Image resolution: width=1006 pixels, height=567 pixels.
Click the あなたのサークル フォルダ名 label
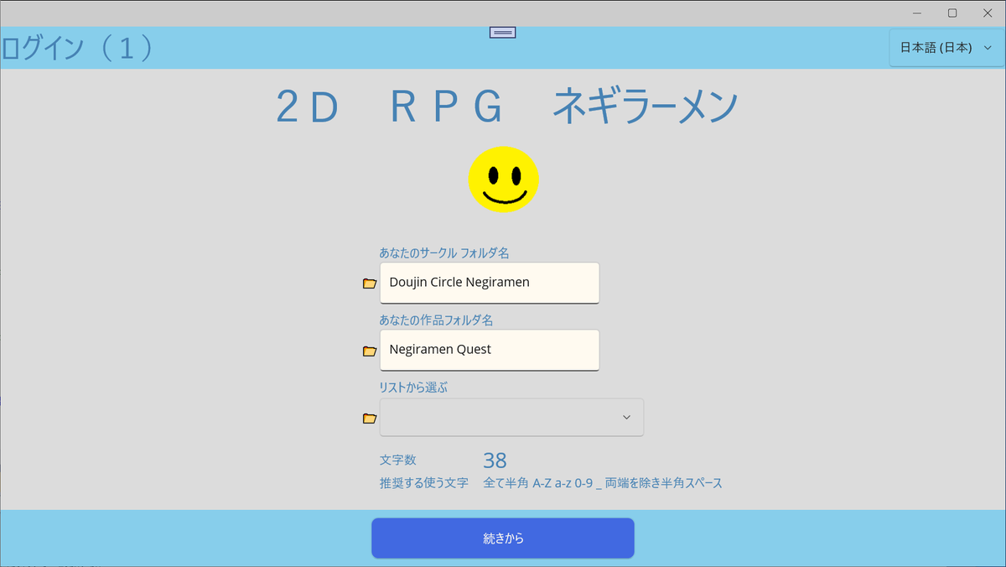443,252
